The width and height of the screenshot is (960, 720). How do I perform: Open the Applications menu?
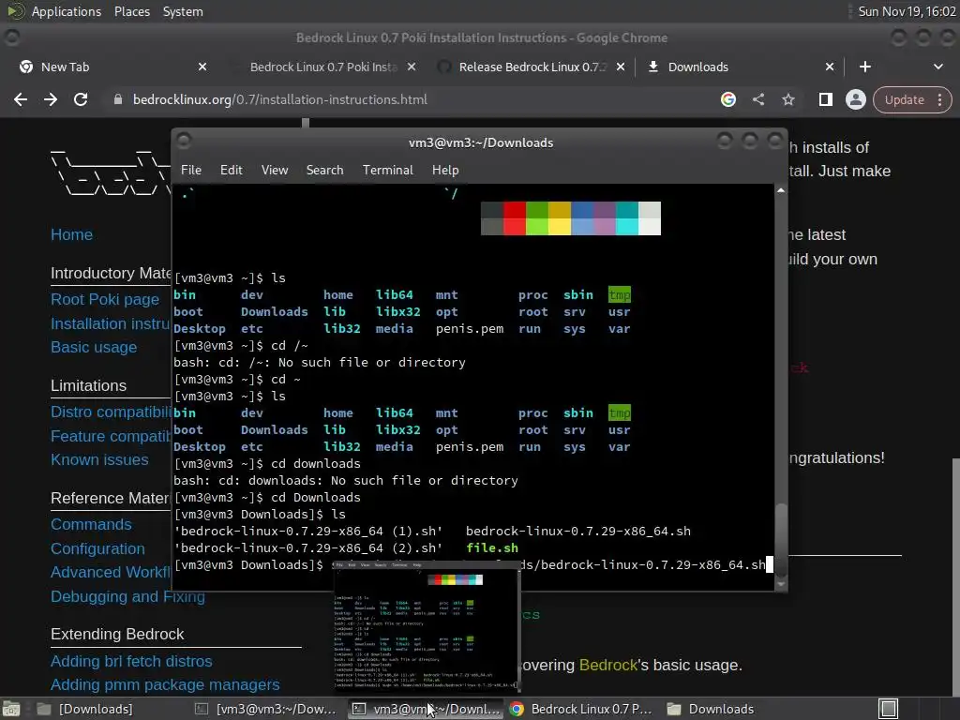67,11
